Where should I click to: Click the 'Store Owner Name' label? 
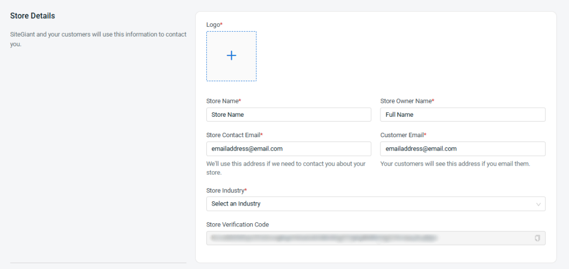[407, 101]
